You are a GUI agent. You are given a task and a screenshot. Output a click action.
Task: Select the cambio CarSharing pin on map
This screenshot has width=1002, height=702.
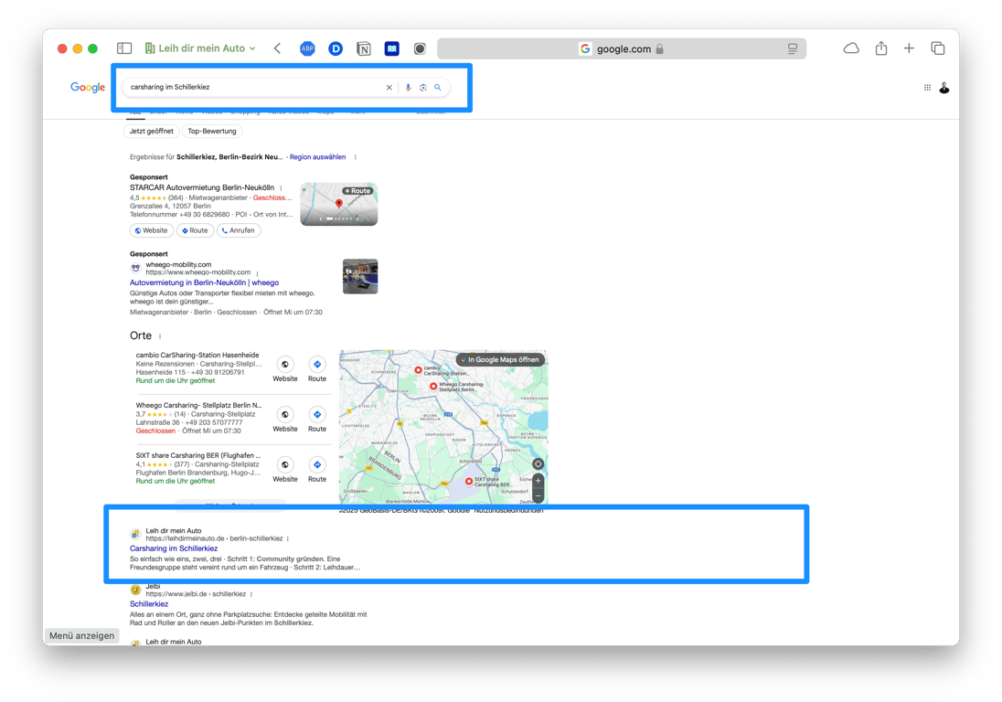coord(418,370)
